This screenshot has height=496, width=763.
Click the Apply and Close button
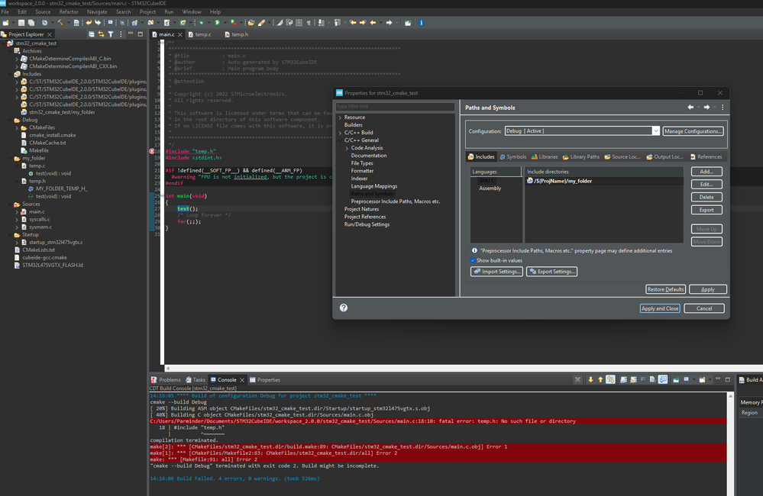tap(659, 308)
